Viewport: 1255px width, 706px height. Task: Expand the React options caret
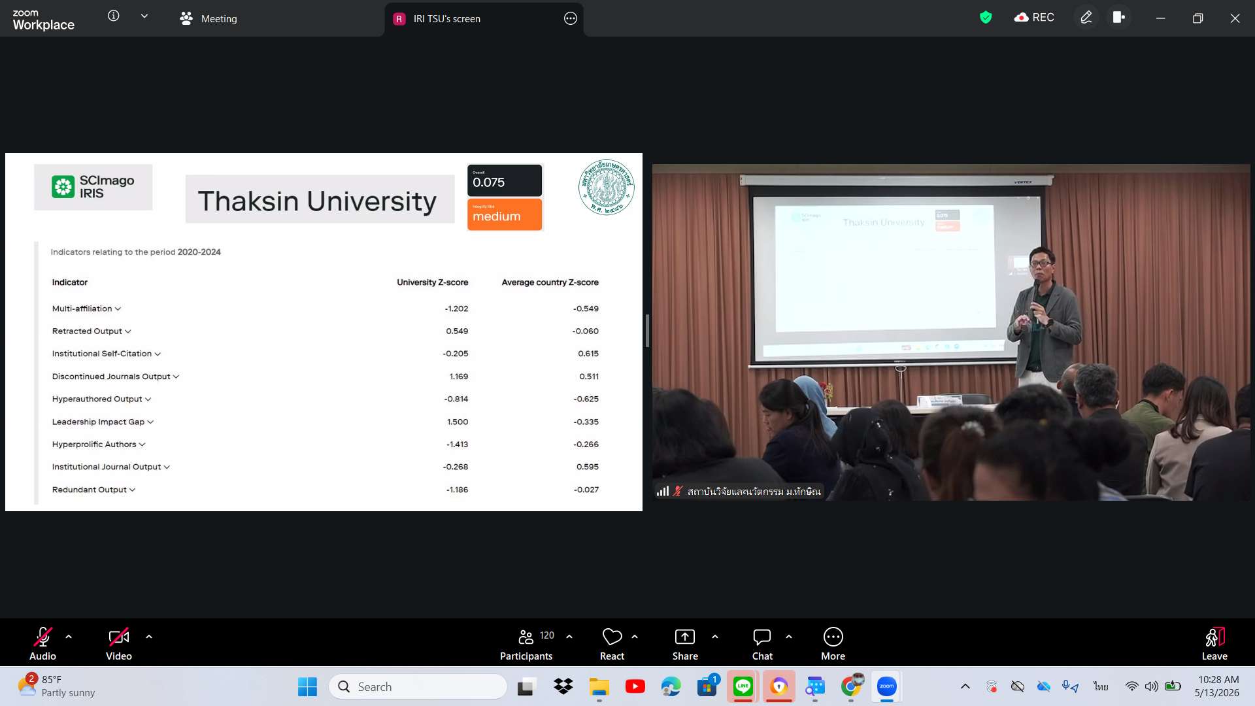(635, 636)
